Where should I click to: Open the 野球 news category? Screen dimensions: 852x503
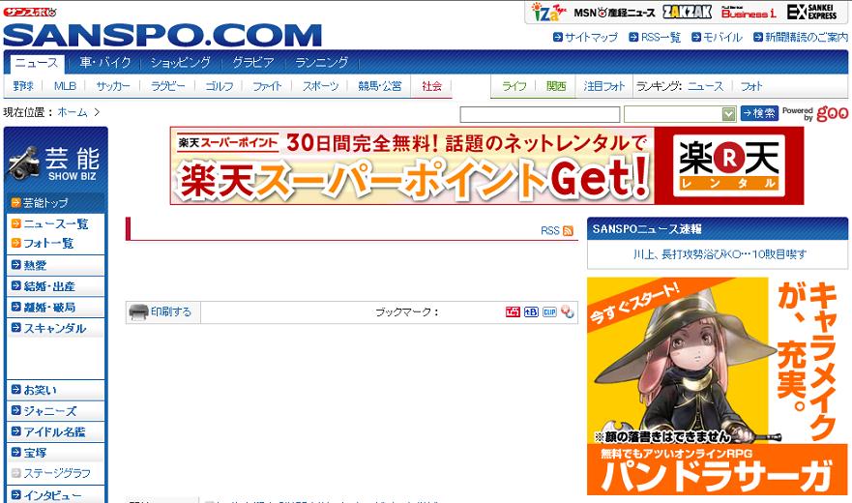click(23, 86)
